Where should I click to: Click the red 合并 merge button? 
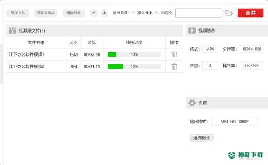250,13
